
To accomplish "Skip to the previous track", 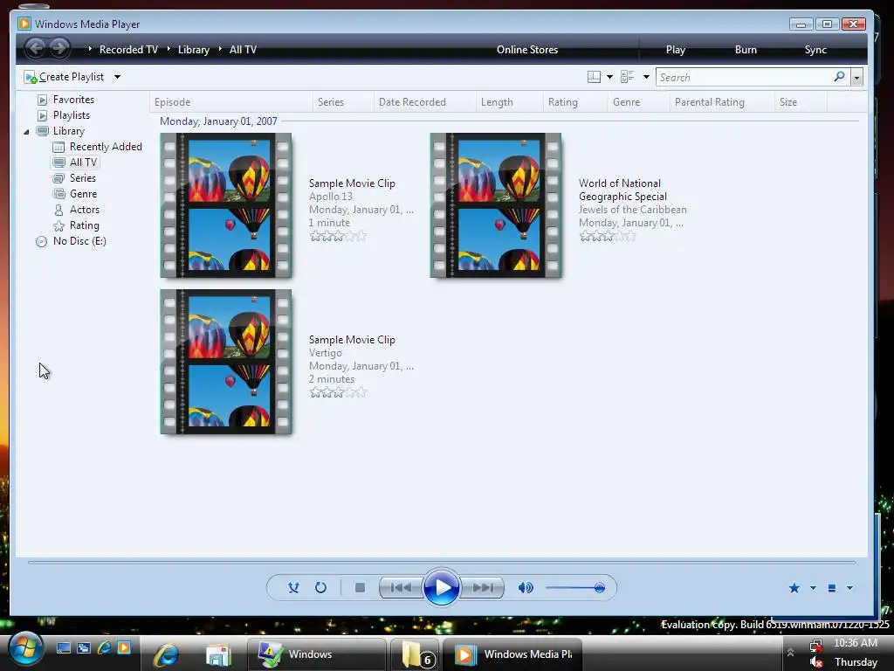I will tap(400, 588).
